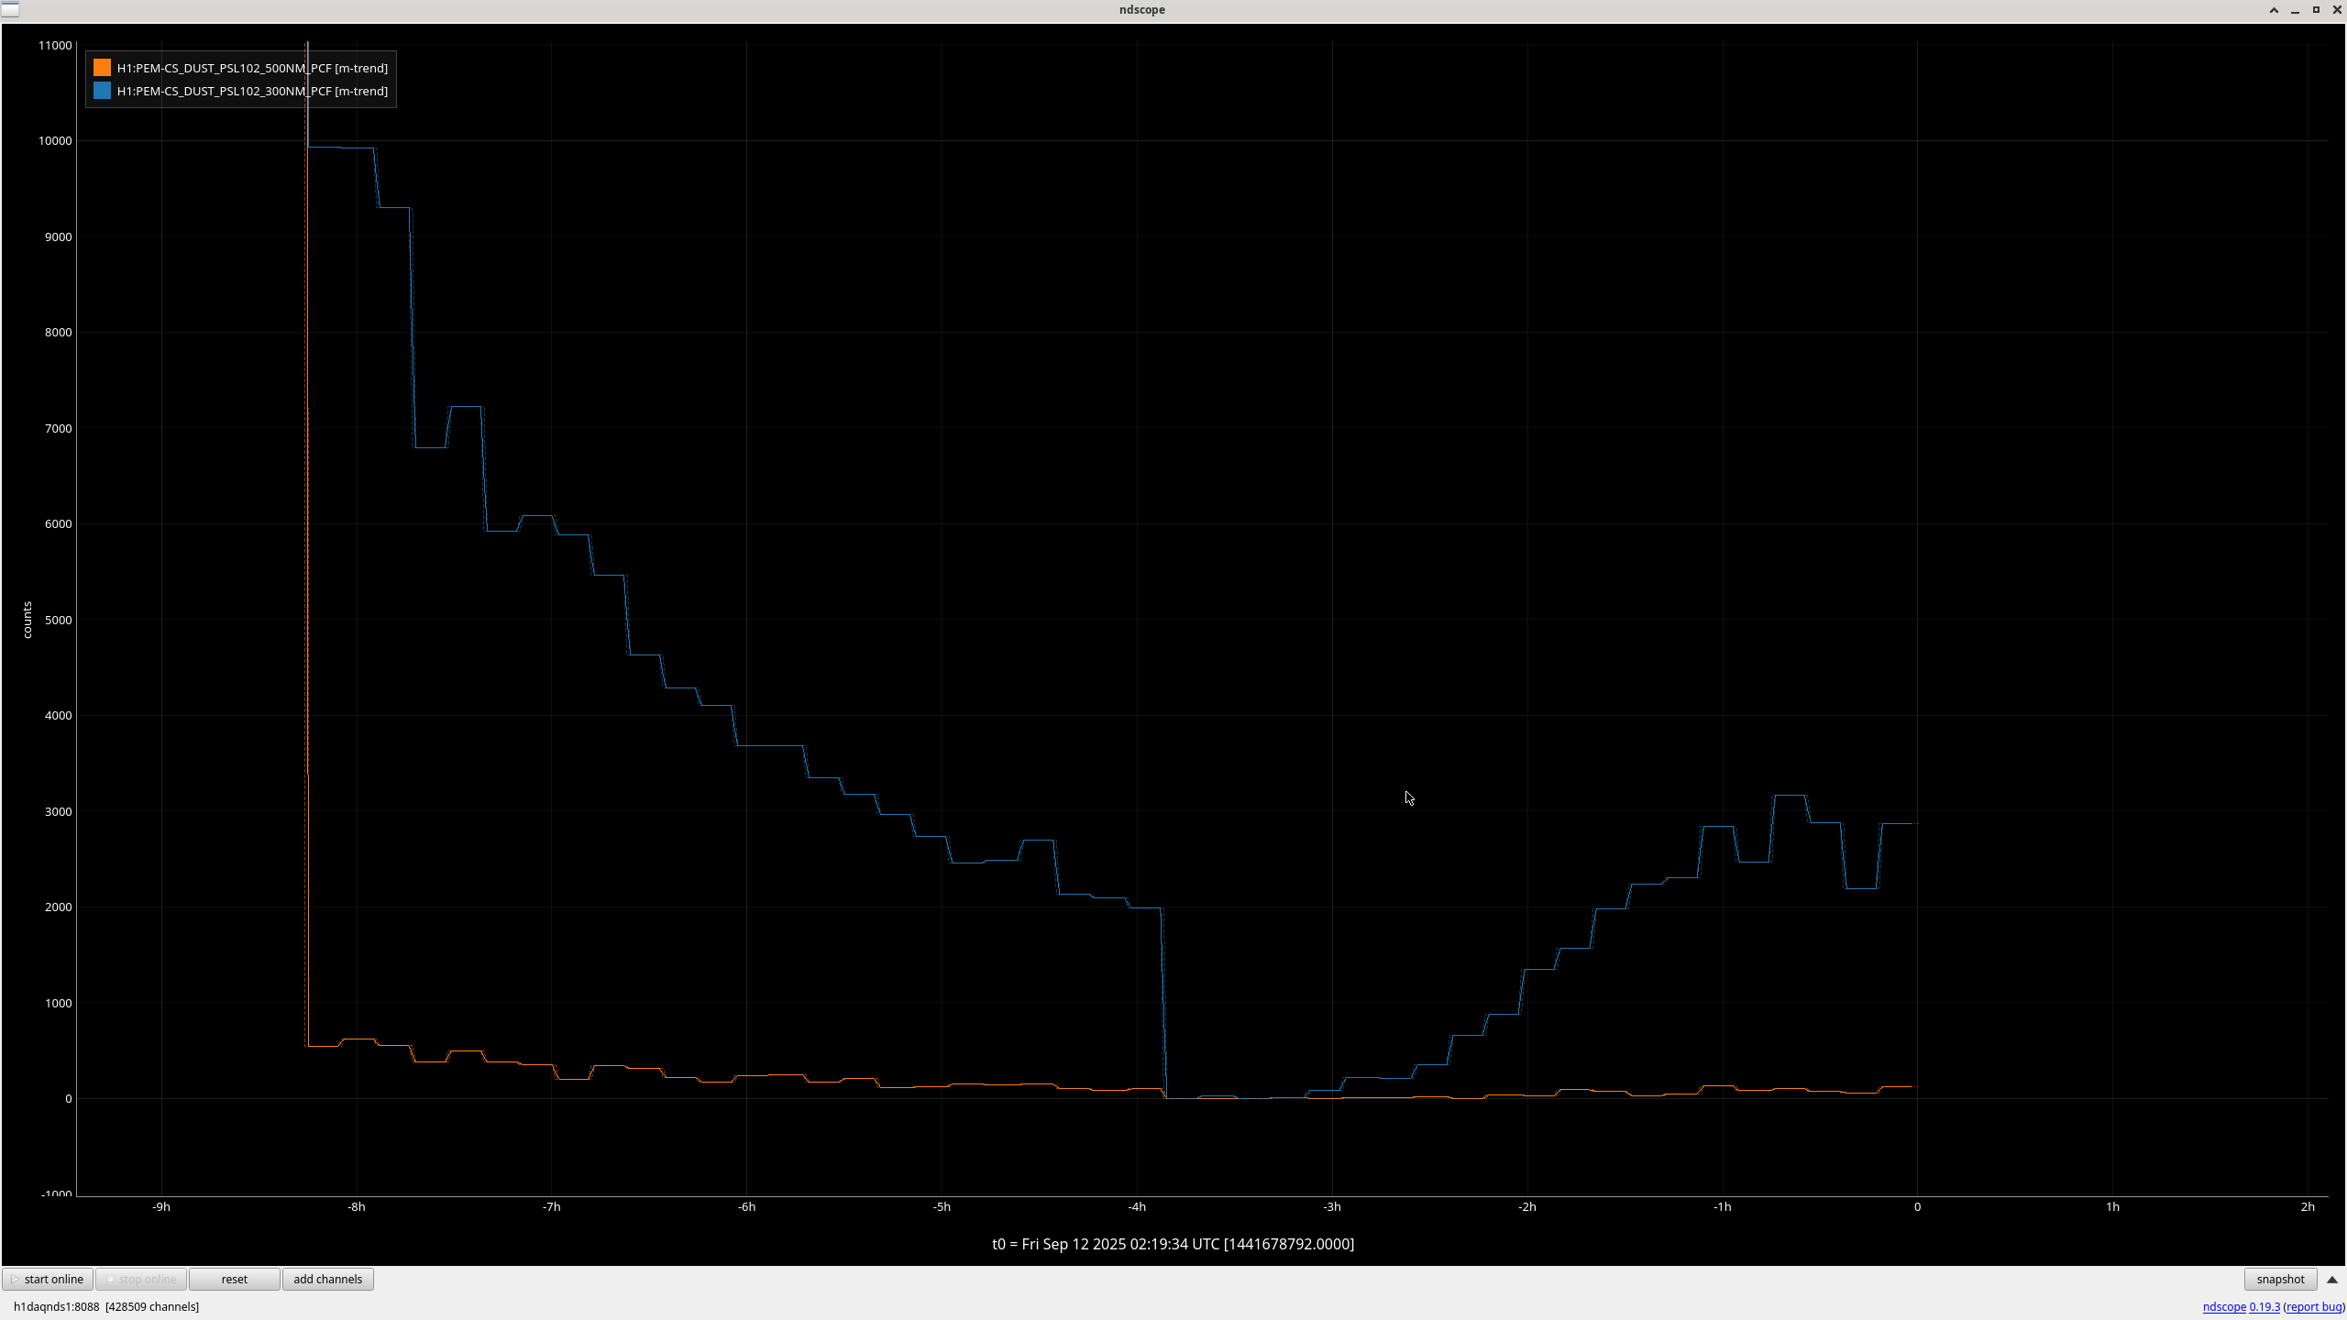Maximize the ndscope window
Image resolution: width=2347 pixels, height=1320 pixels.
click(2316, 10)
